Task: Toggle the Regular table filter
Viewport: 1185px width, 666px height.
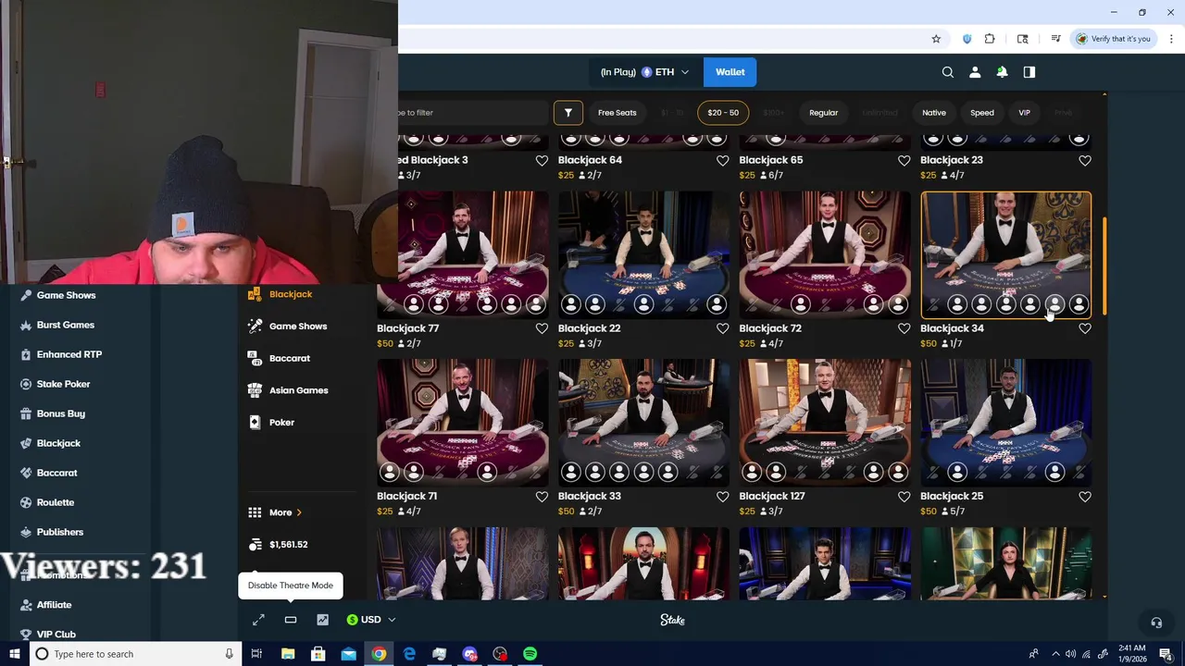Action: click(823, 113)
